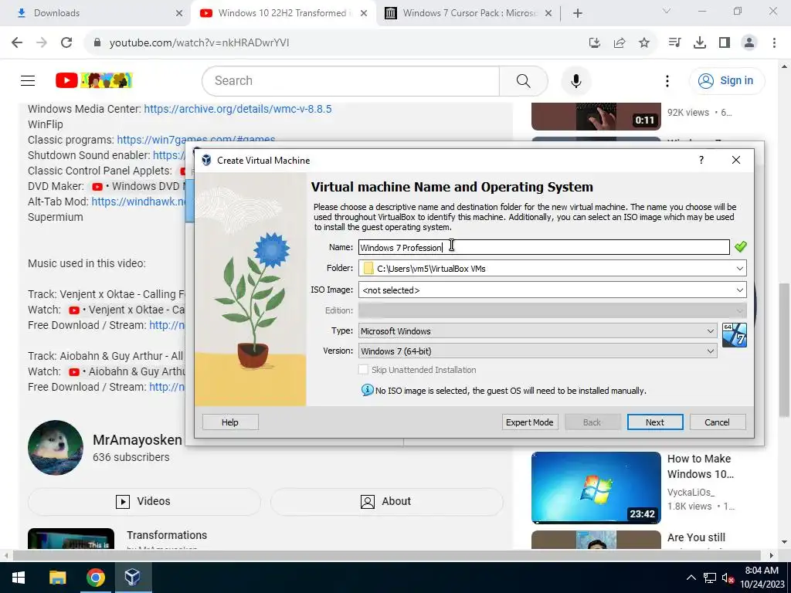
Task: Activate voice search microphone
Action: [x=575, y=80]
